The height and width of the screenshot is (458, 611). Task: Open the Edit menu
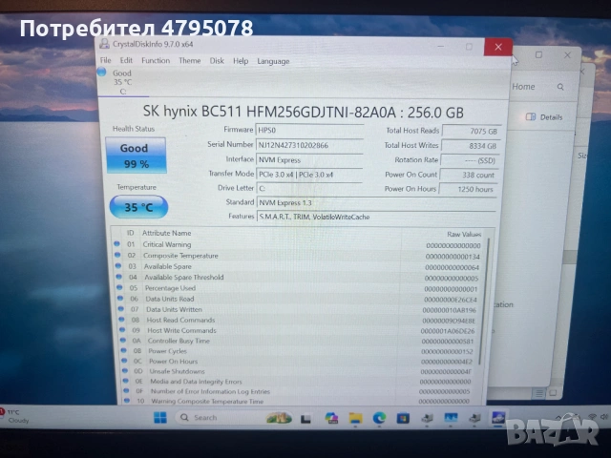click(126, 60)
